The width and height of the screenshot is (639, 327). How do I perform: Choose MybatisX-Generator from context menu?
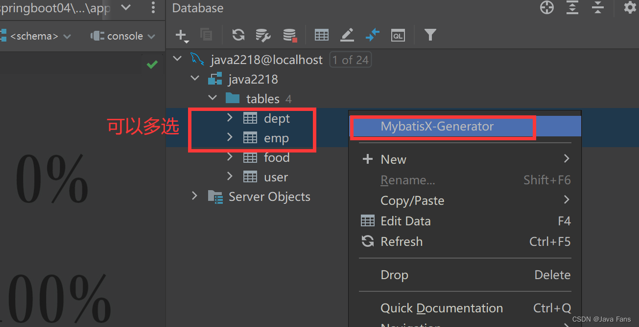click(465, 127)
